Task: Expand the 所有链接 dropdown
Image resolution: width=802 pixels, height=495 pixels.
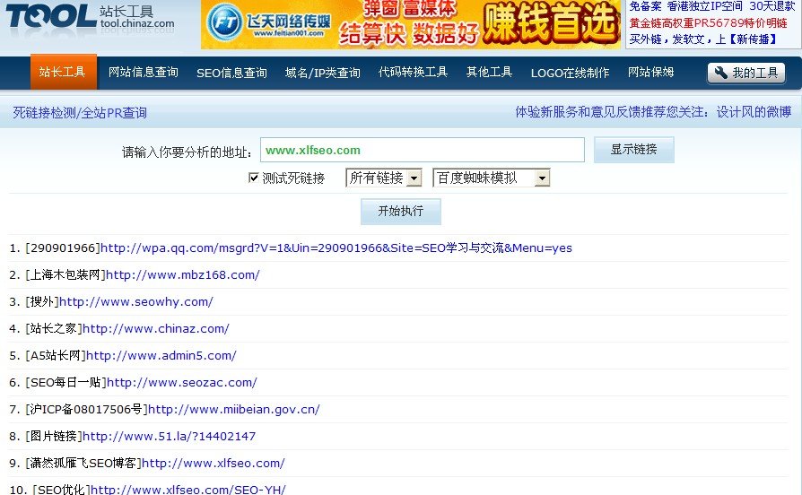Action: coord(384,178)
